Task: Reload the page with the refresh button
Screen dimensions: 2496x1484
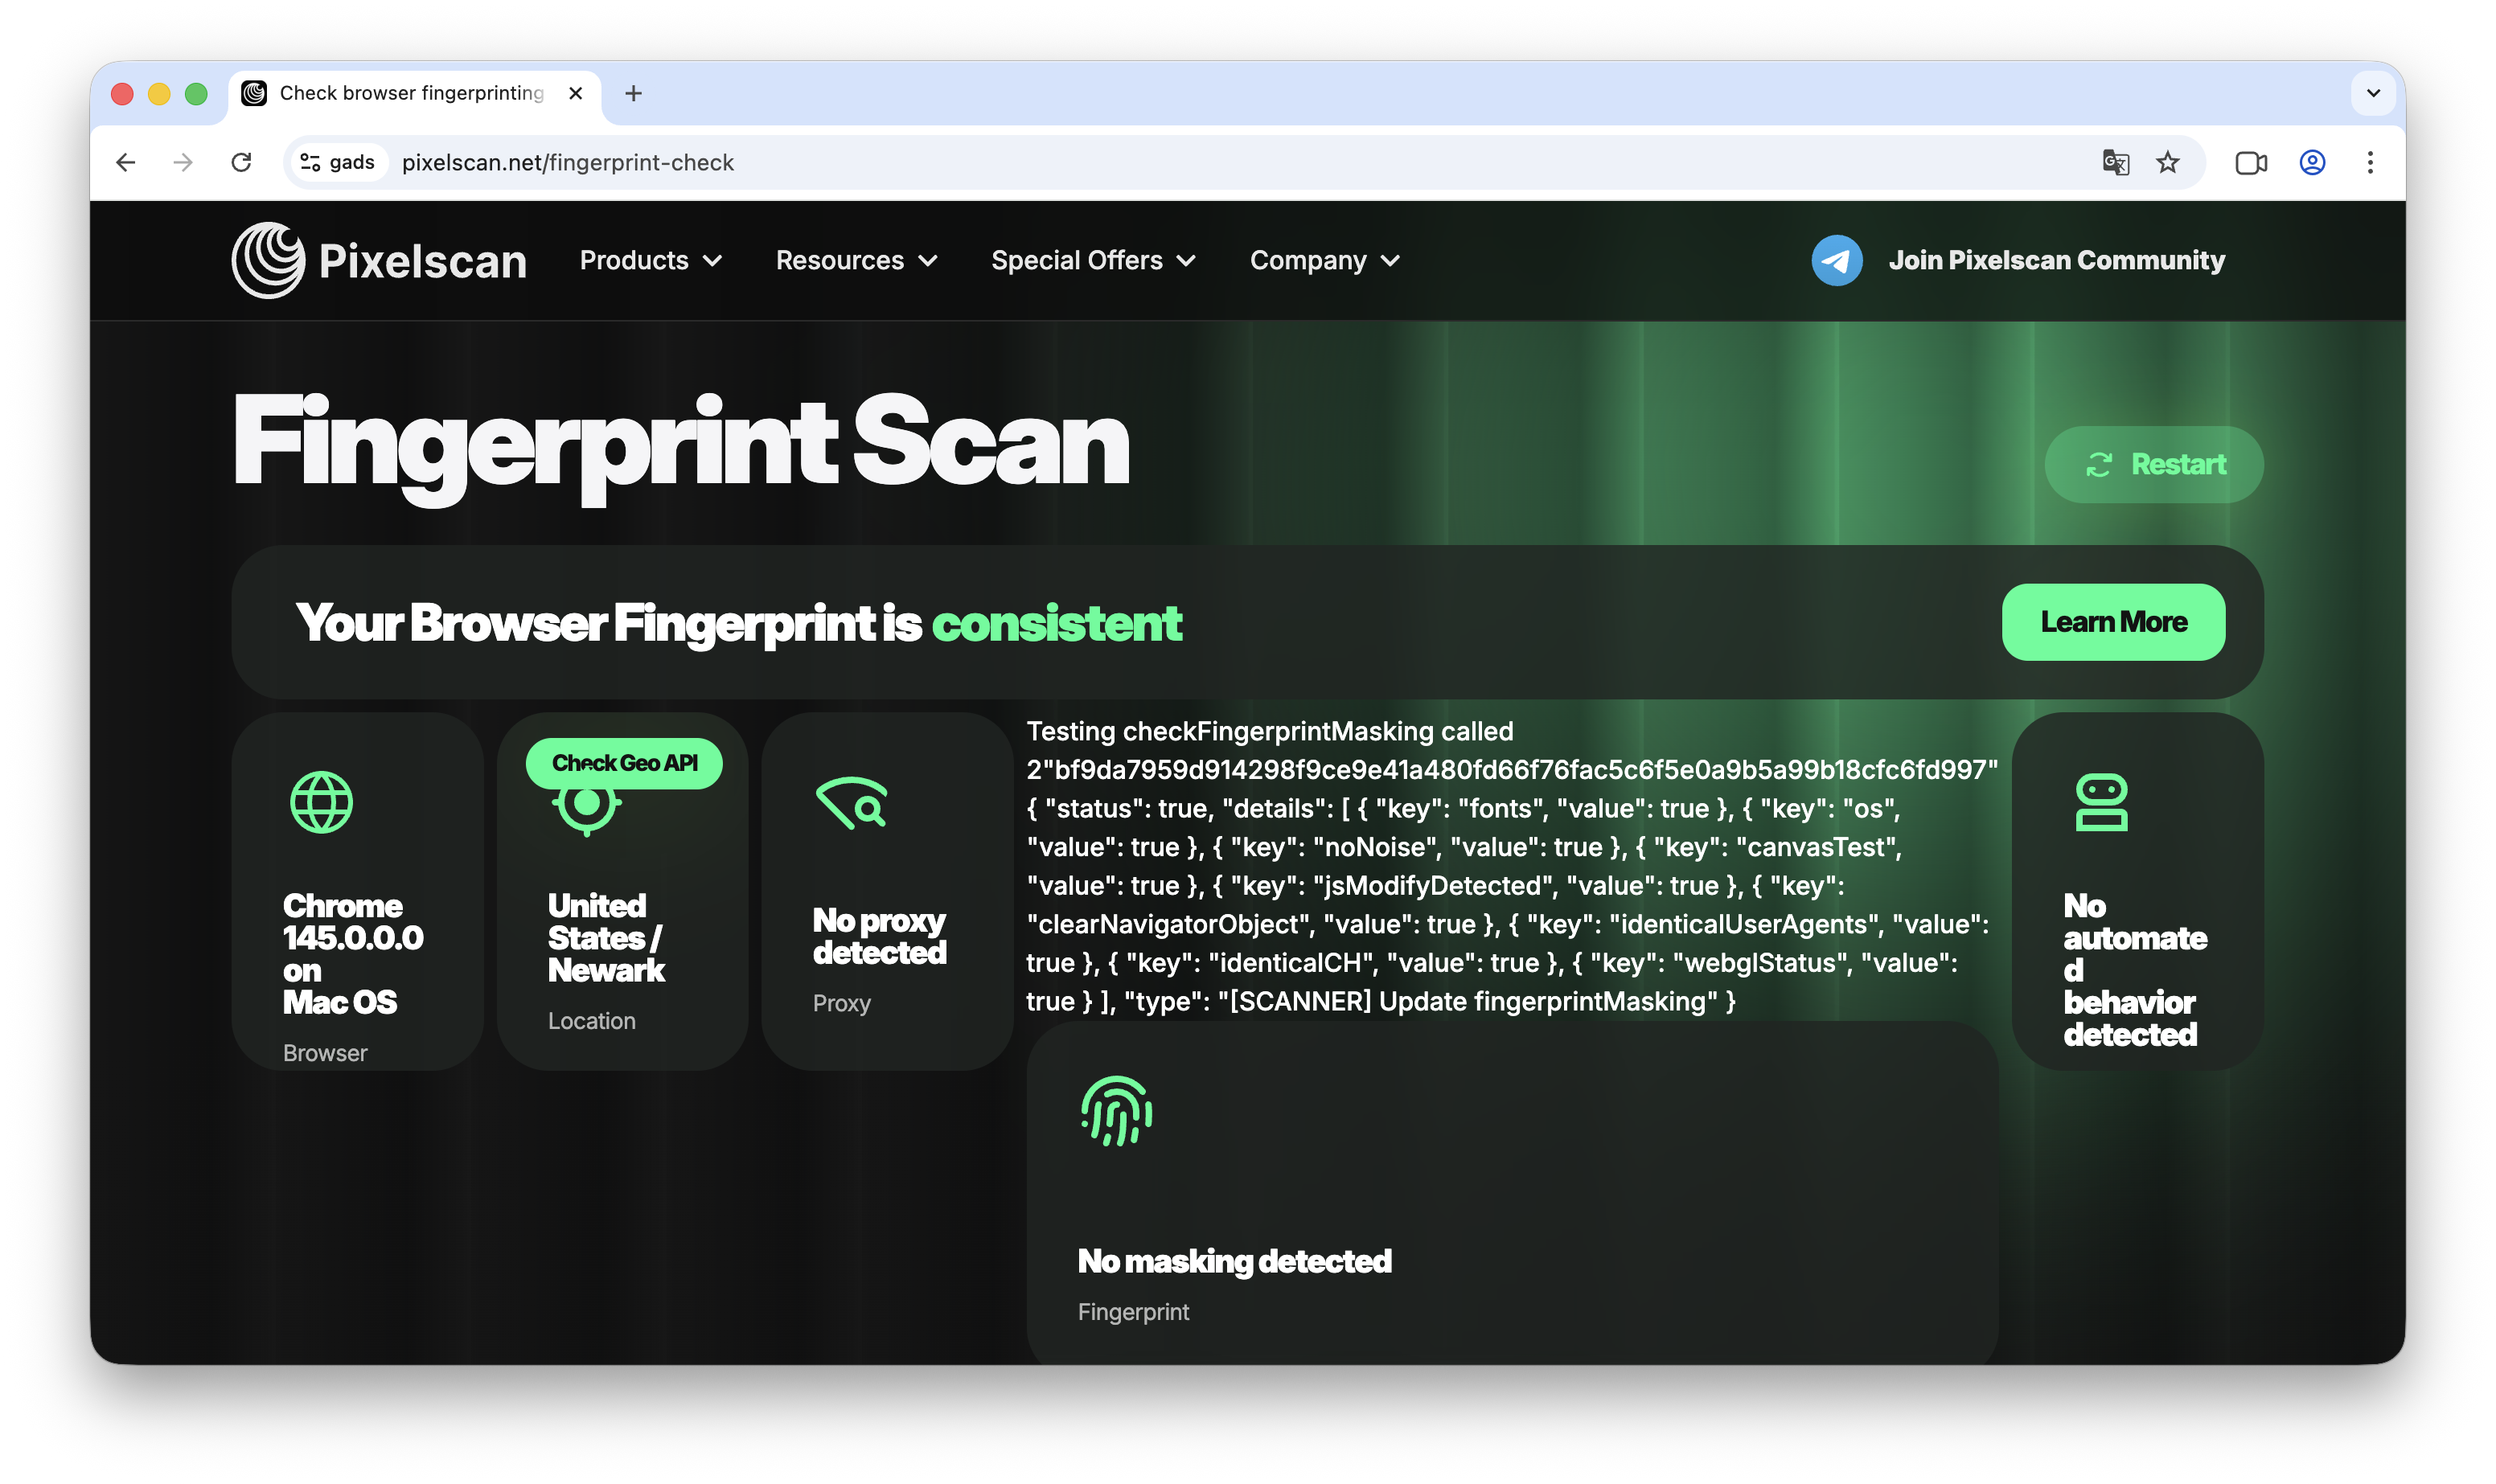Action: click(241, 162)
